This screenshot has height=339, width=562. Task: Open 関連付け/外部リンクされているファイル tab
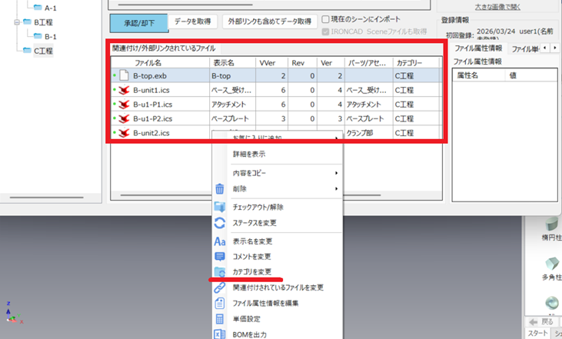pos(165,48)
